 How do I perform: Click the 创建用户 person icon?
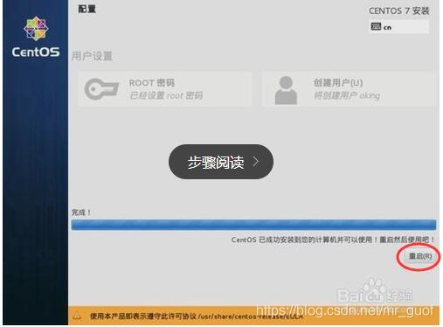click(x=286, y=90)
